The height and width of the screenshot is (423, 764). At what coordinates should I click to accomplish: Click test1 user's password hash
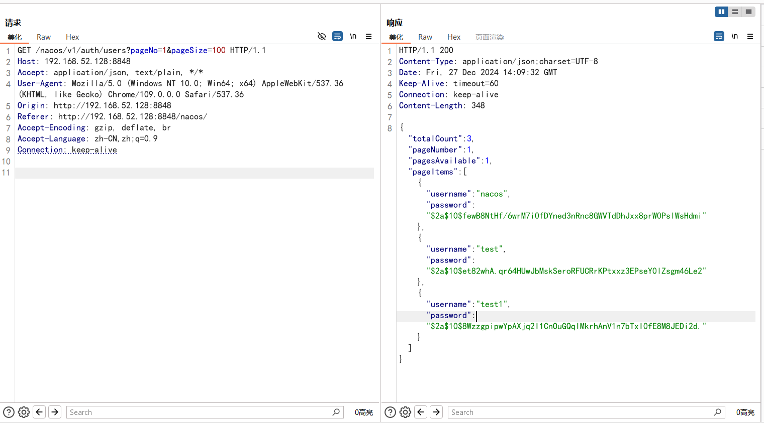coord(566,326)
